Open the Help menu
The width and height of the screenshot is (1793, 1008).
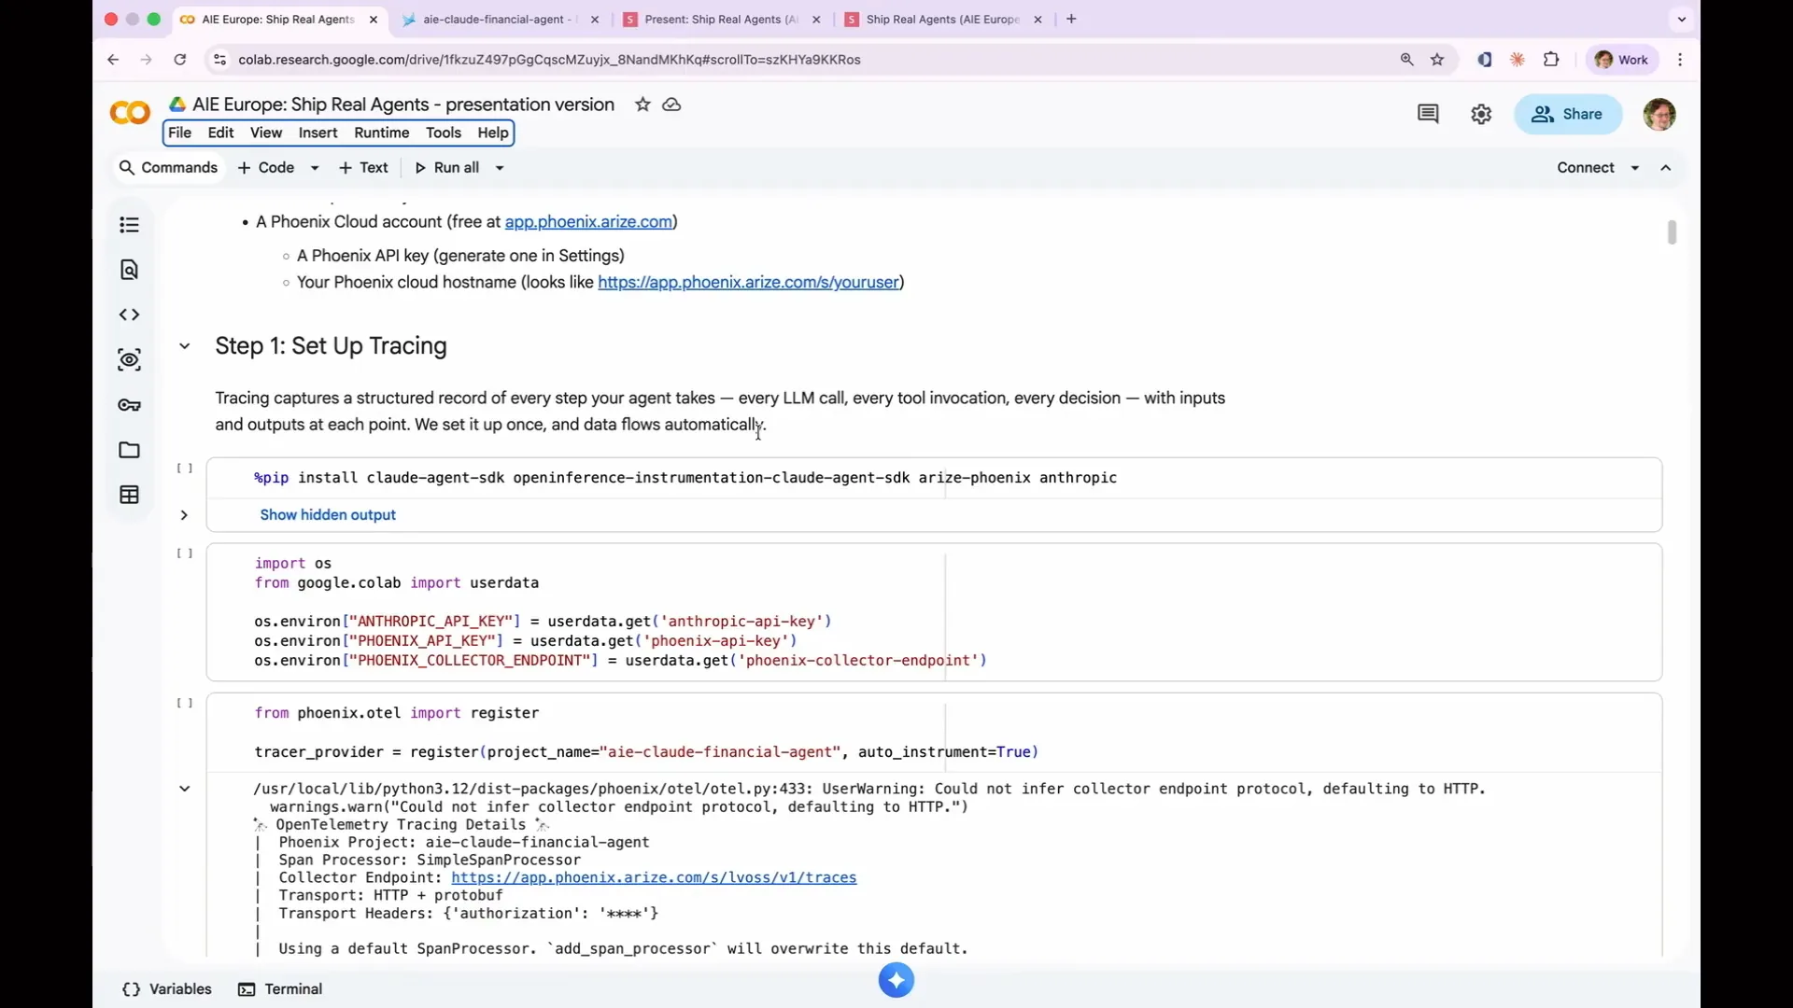tap(493, 133)
